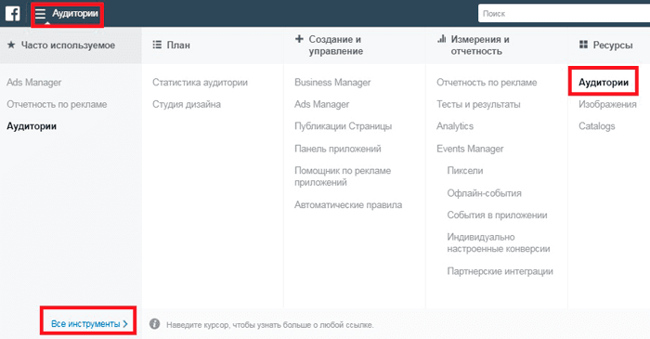Image resolution: width=650 pixels, height=339 pixels.
Task: Click the Создание и управление heading text
Action: coord(336,46)
